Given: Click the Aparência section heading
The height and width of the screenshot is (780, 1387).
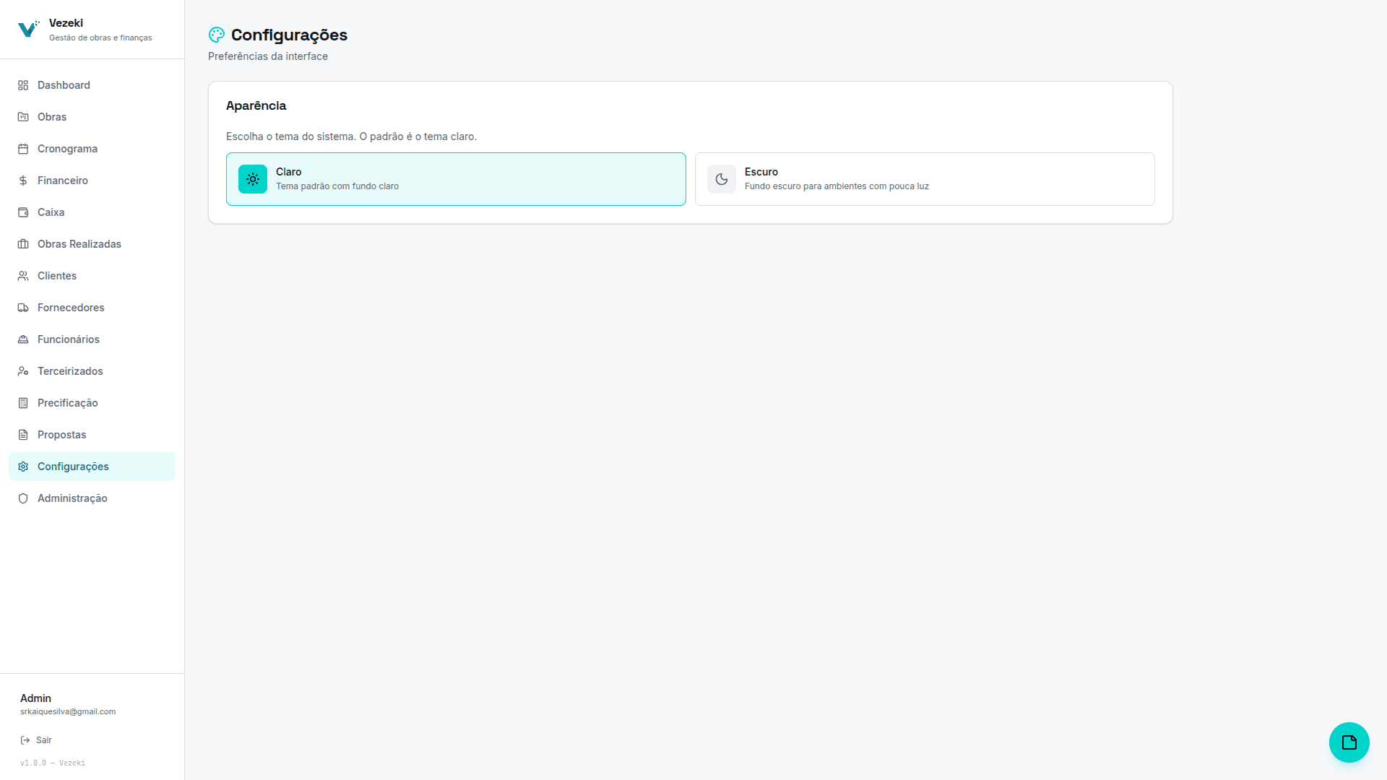Looking at the screenshot, I should (x=256, y=105).
